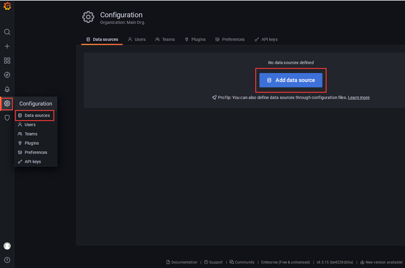405x268 pixels.
Task: Select Preferences in Configuration flyout menu
Action: pos(36,153)
